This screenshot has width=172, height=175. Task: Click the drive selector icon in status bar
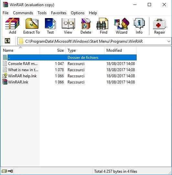pos(4,171)
